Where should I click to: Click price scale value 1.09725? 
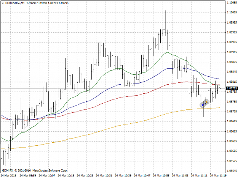point(232,112)
